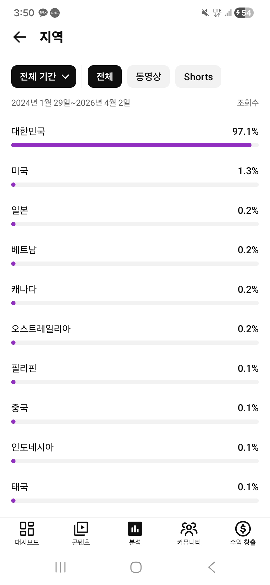The width and height of the screenshot is (270, 585).
Task: Tap the battery charging indicator
Action: [244, 13]
